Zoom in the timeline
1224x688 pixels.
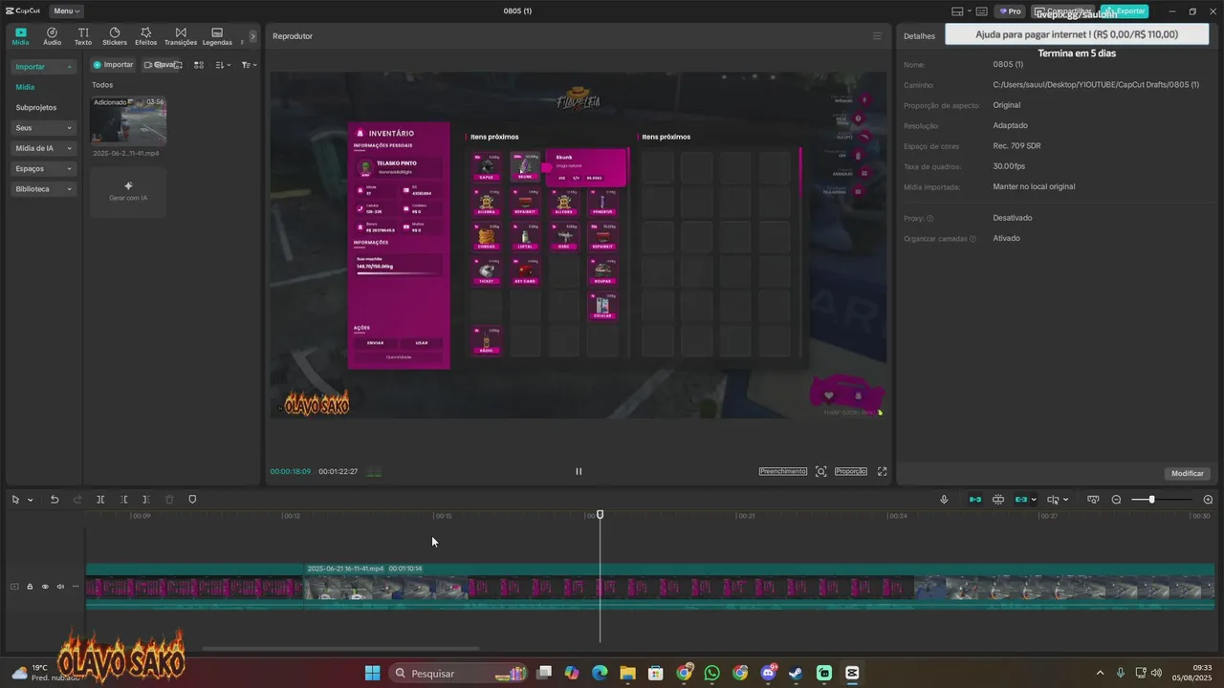coord(1208,500)
